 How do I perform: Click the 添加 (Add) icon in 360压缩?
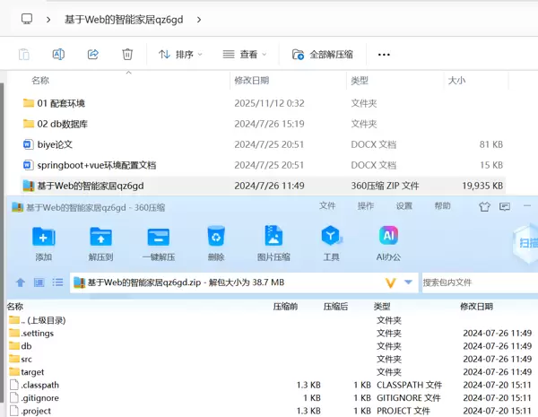pyautogui.click(x=43, y=237)
